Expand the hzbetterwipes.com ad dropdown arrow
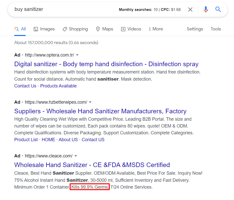 tap(90, 102)
